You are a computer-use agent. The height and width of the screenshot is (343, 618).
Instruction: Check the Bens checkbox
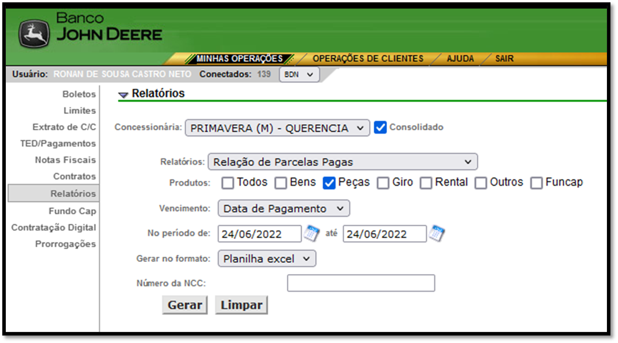pyautogui.click(x=281, y=183)
